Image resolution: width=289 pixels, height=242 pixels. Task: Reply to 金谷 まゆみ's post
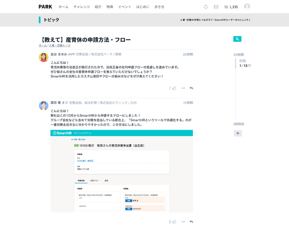[x=191, y=88]
